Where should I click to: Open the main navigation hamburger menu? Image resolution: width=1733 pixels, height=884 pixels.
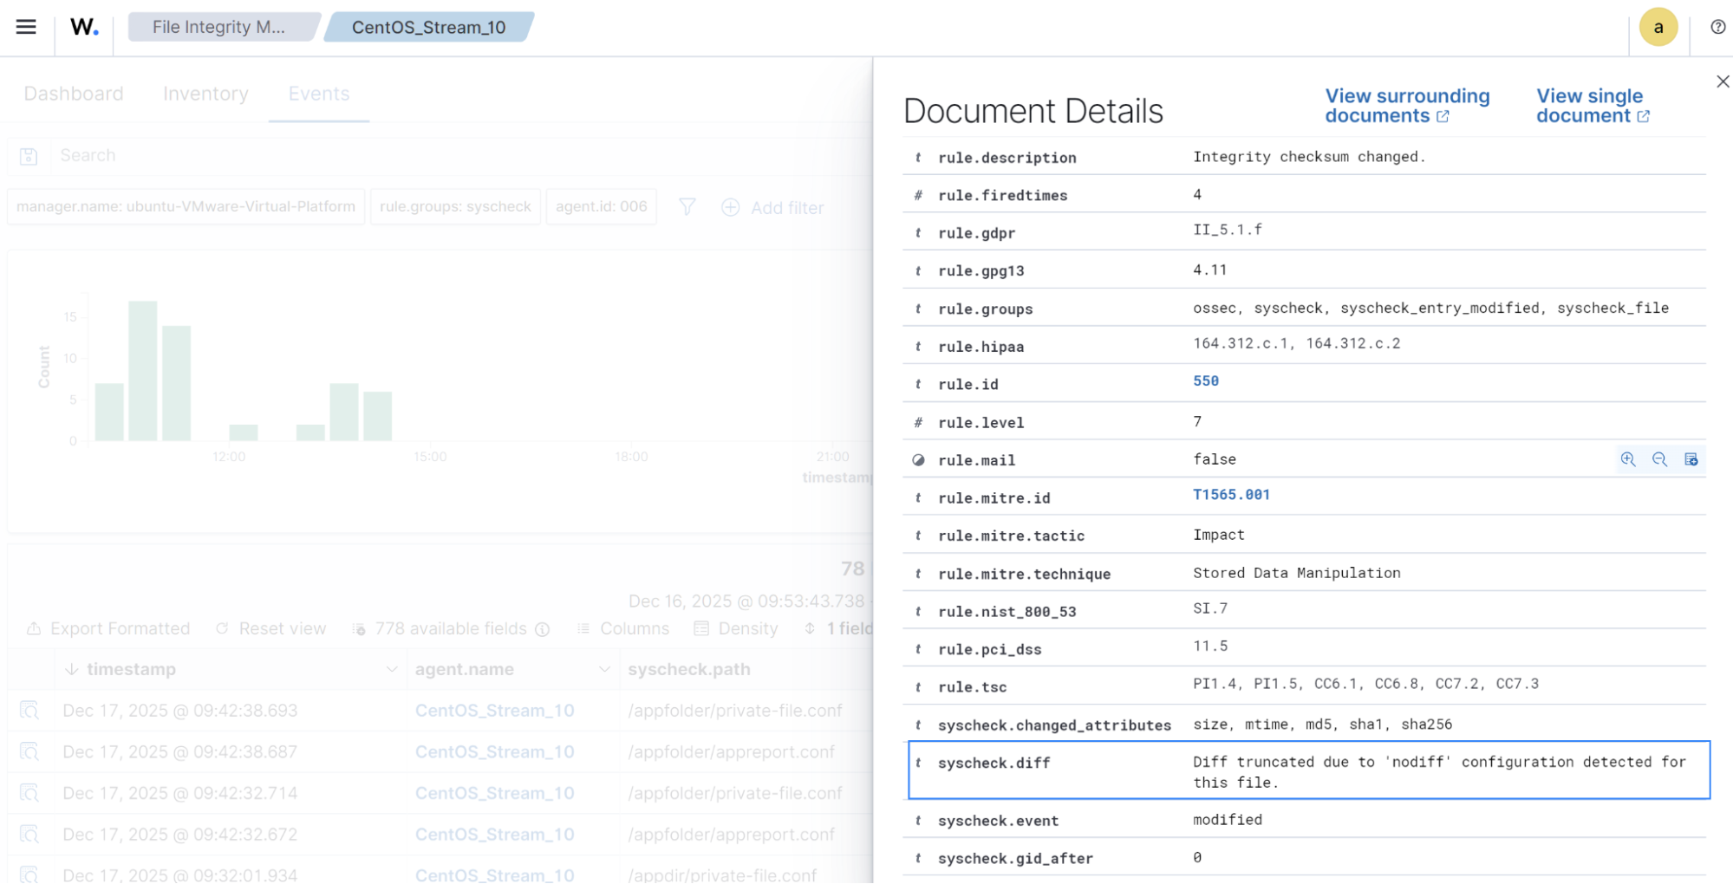tap(25, 26)
